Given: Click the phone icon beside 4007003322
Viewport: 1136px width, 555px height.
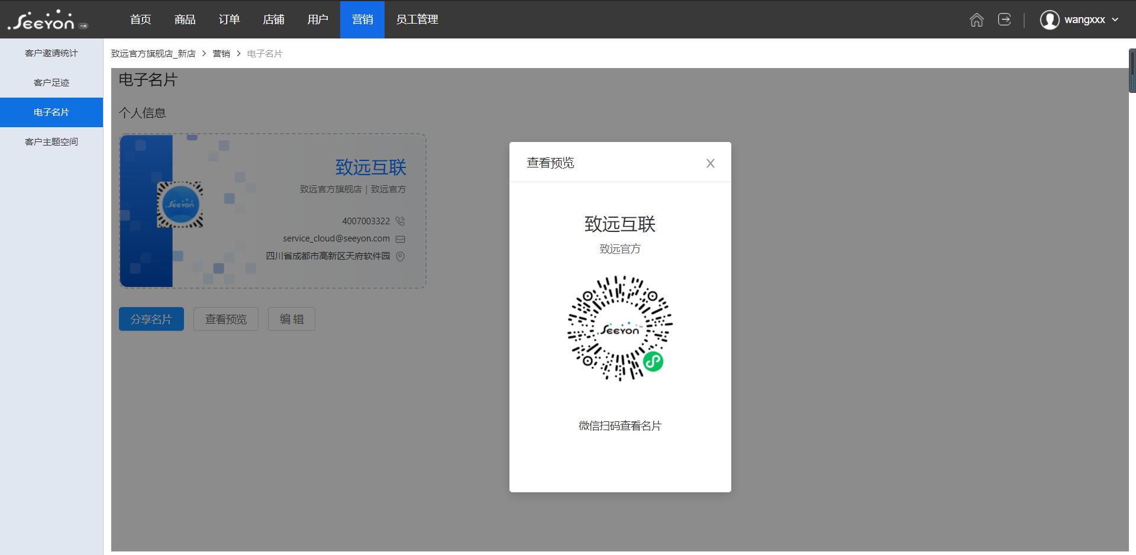Looking at the screenshot, I should 400,221.
